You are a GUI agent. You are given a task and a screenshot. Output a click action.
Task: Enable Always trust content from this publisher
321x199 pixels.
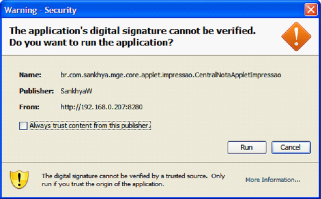[x=23, y=126]
